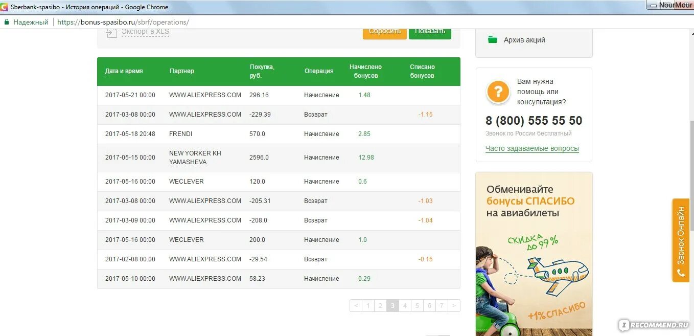Click the Покупка, руб. column header
Viewport: 694px width, 336px height.
(262, 71)
